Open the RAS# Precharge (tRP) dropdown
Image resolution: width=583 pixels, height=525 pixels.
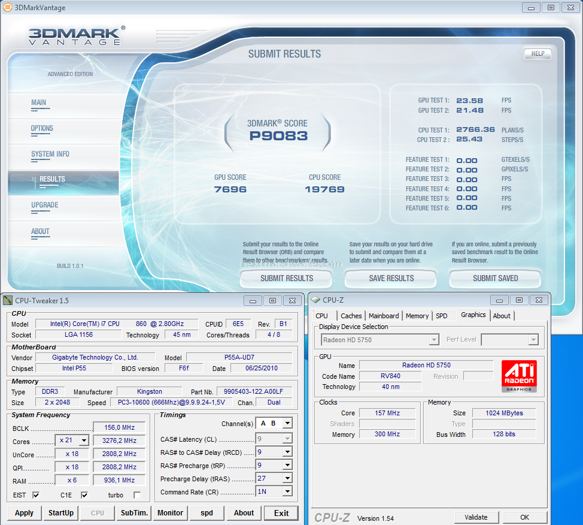pos(287,465)
